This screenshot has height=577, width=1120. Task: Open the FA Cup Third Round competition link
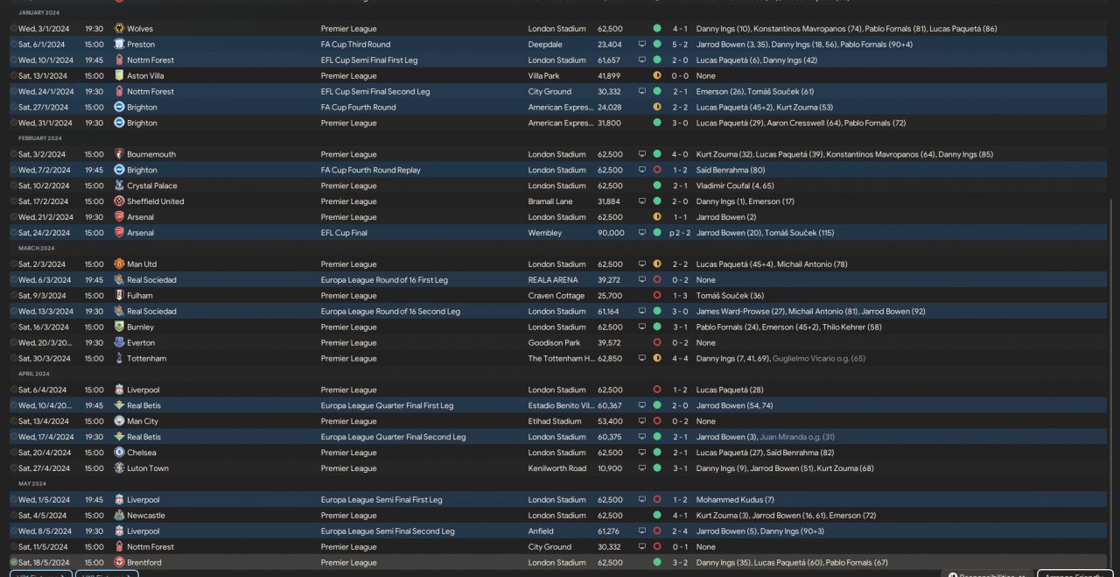click(356, 45)
